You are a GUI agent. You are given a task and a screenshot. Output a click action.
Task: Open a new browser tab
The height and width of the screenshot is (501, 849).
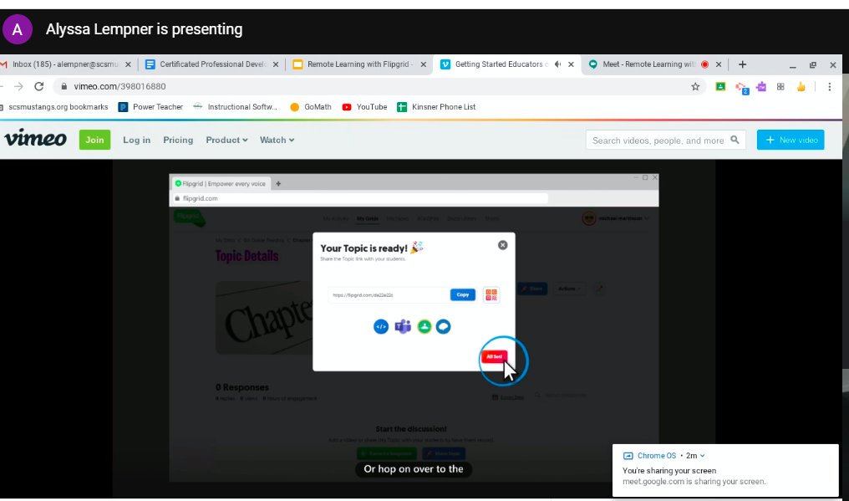(x=742, y=64)
